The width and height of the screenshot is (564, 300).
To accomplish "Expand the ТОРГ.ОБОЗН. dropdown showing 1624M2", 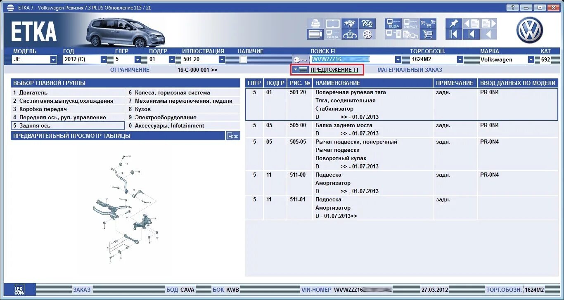I will [460, 59].
